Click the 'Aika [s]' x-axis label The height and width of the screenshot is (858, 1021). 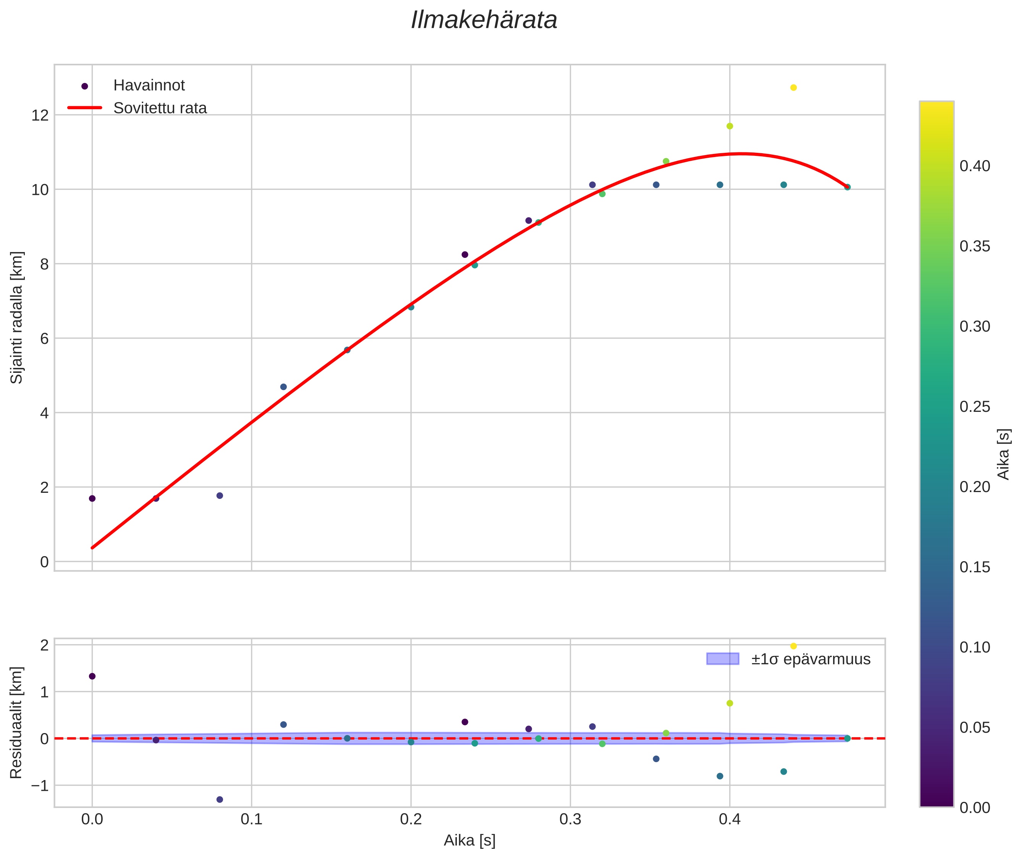tap(469, 840)
